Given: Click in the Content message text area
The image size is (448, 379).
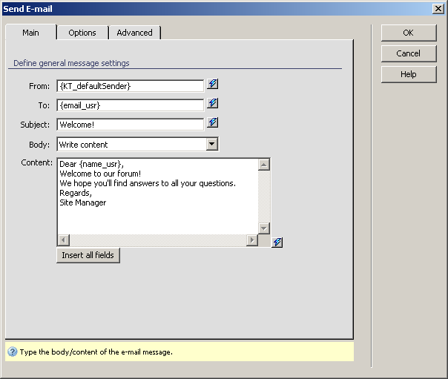Looking at the screenshot, I should (x=157, y=196).
